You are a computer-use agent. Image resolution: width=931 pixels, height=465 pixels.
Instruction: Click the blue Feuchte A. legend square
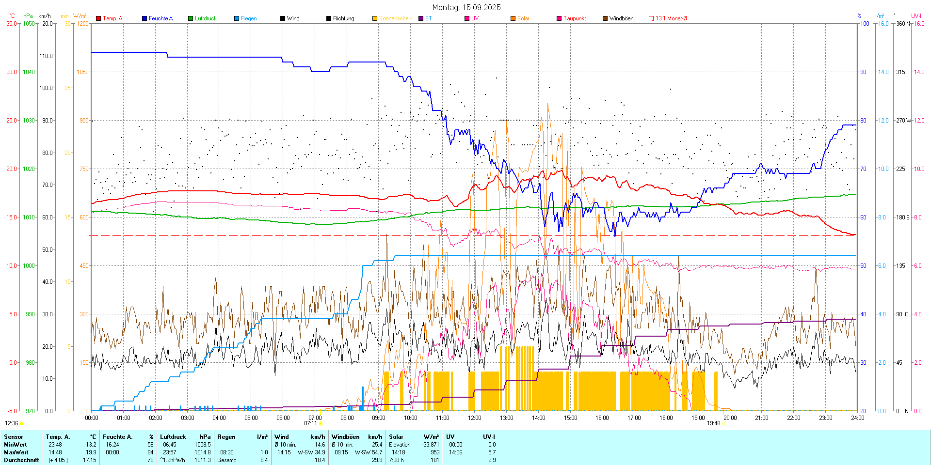144,18
